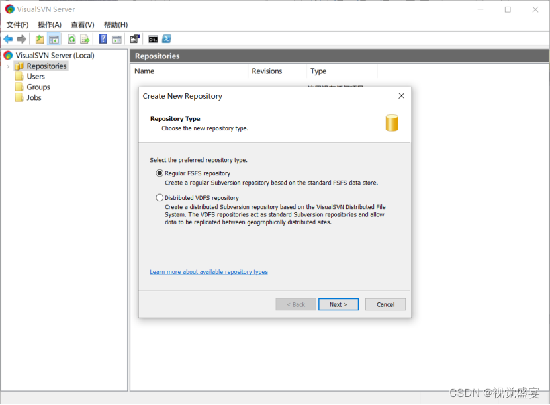Click the 'Repository Type' heading text
This screenshot has width=550, height=405.
click(x=175, y=119)
